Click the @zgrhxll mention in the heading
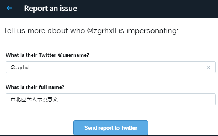 pyautogui.click(x=102, y=31)
